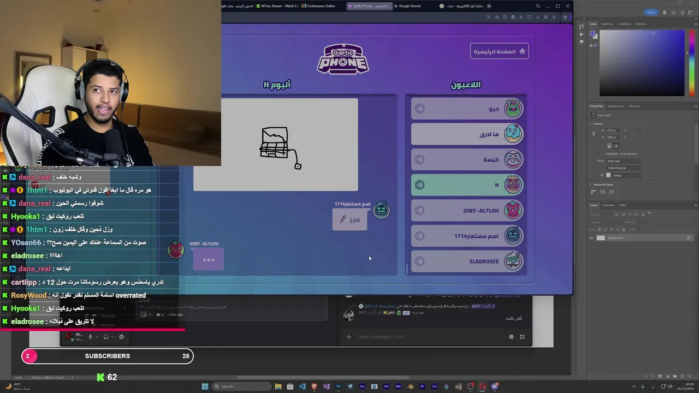Click the drawing thumbnail in album H
This screenshot has height=393, width=699.
[276, 145]
